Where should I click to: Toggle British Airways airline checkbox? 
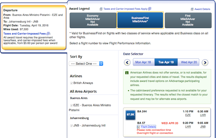click(x=72, y=83)
